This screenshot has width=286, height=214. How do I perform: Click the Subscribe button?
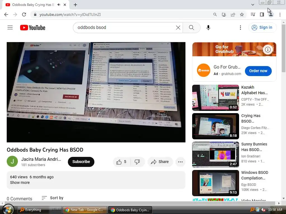pyautogui.click(x=81, y=162)
